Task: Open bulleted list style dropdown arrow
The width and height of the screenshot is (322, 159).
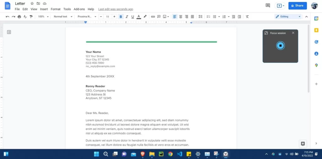Action: pos(219,17)
